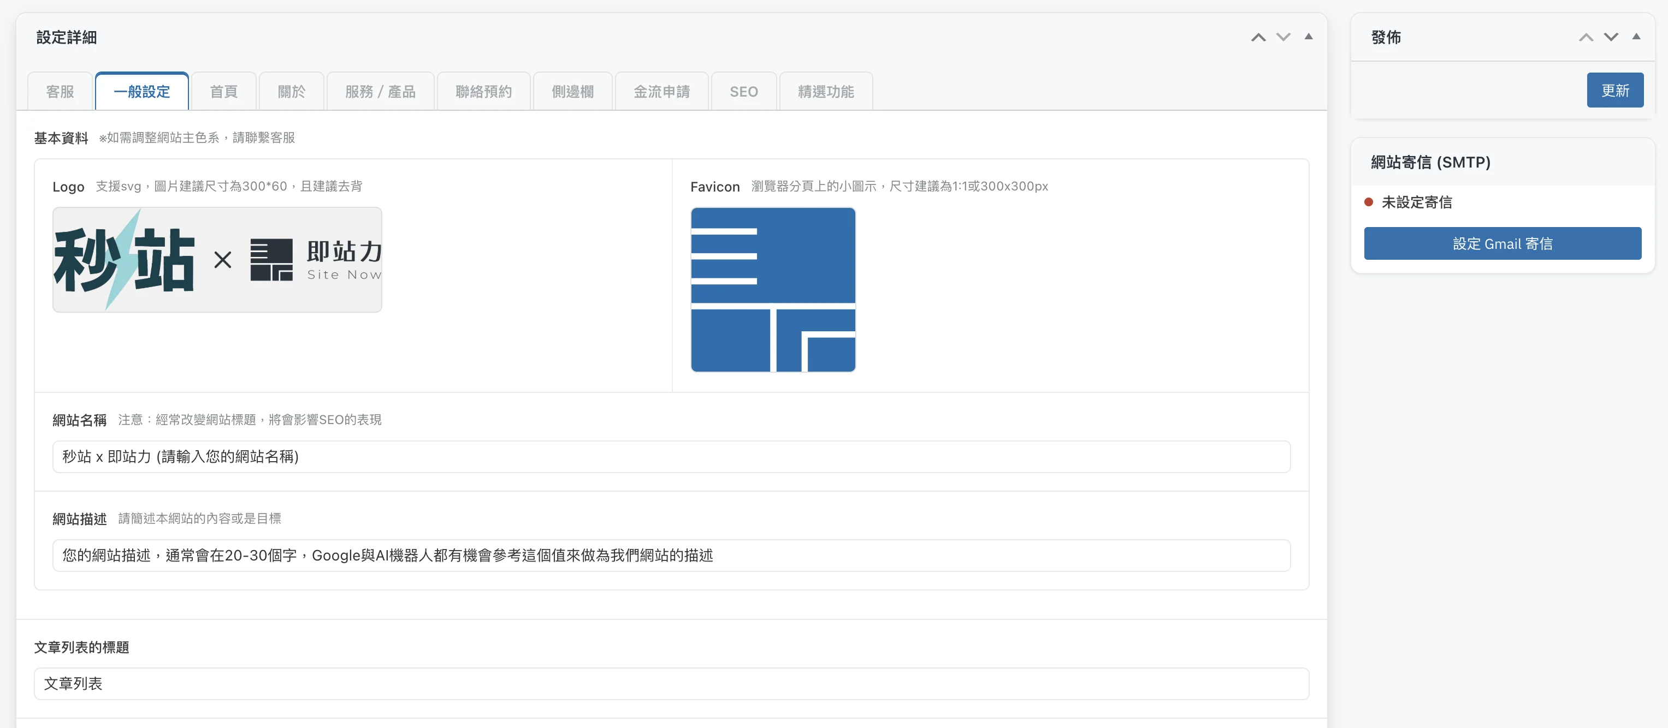The height and width of the screenshot is (728, 1668).
Task: Open the 精選功能 tab
Action: 826,91
